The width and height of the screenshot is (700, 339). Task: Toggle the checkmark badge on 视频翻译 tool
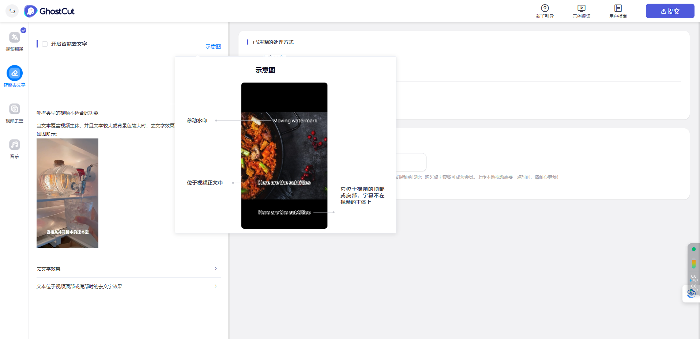click(23, 30)
